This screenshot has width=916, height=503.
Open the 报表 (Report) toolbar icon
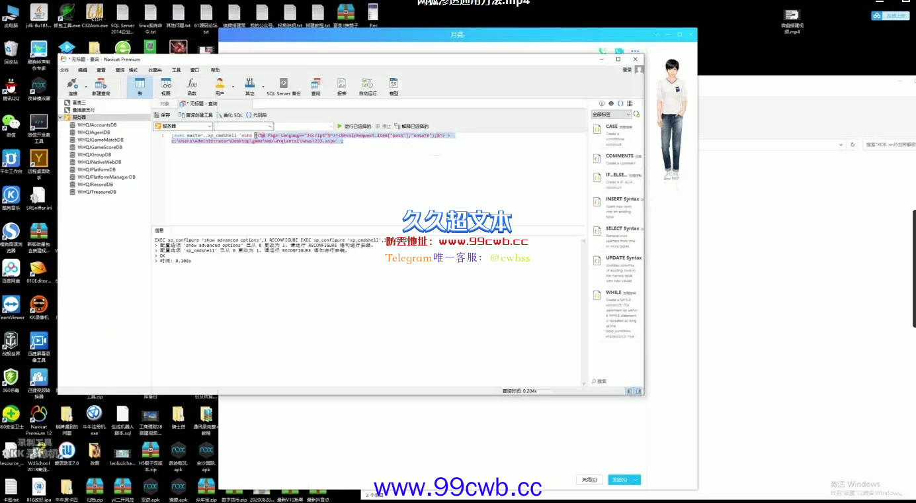click(341, 87)
